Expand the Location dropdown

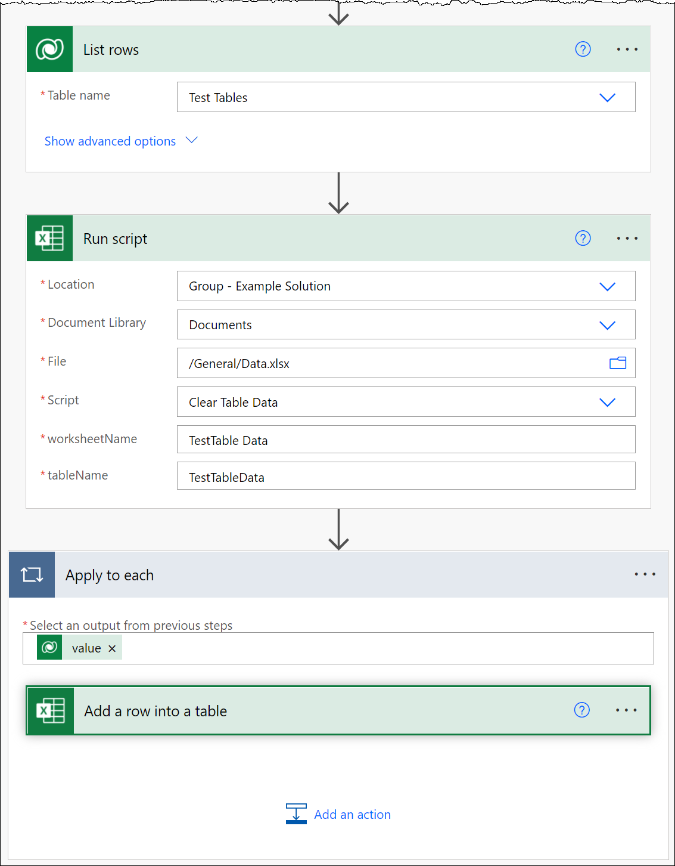click(x=607, y=287)
